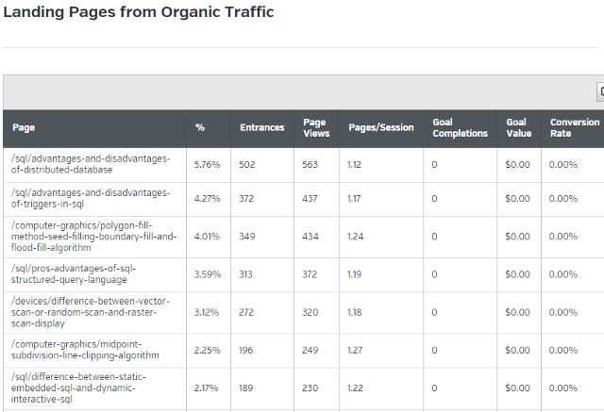Click pages/session value 1.19
Screen dimensions: 604x412
tap(355, 274)
